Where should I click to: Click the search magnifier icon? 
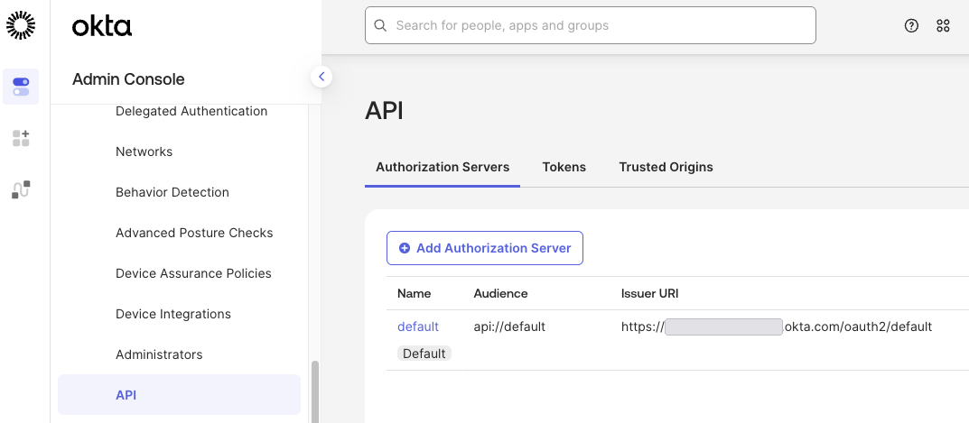(381, 25)
